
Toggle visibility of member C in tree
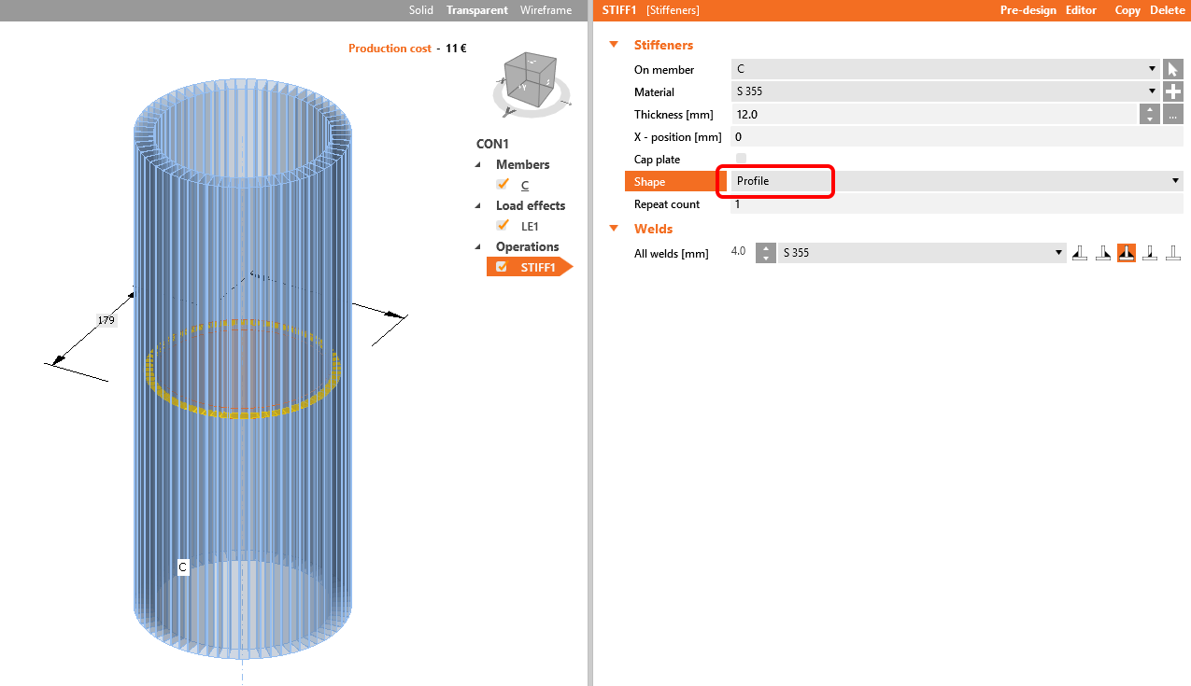(503, 184)
